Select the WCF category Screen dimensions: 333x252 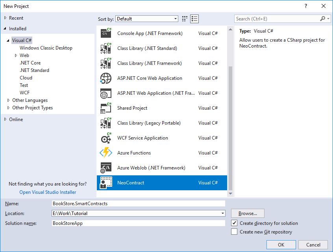click(25, 93)
